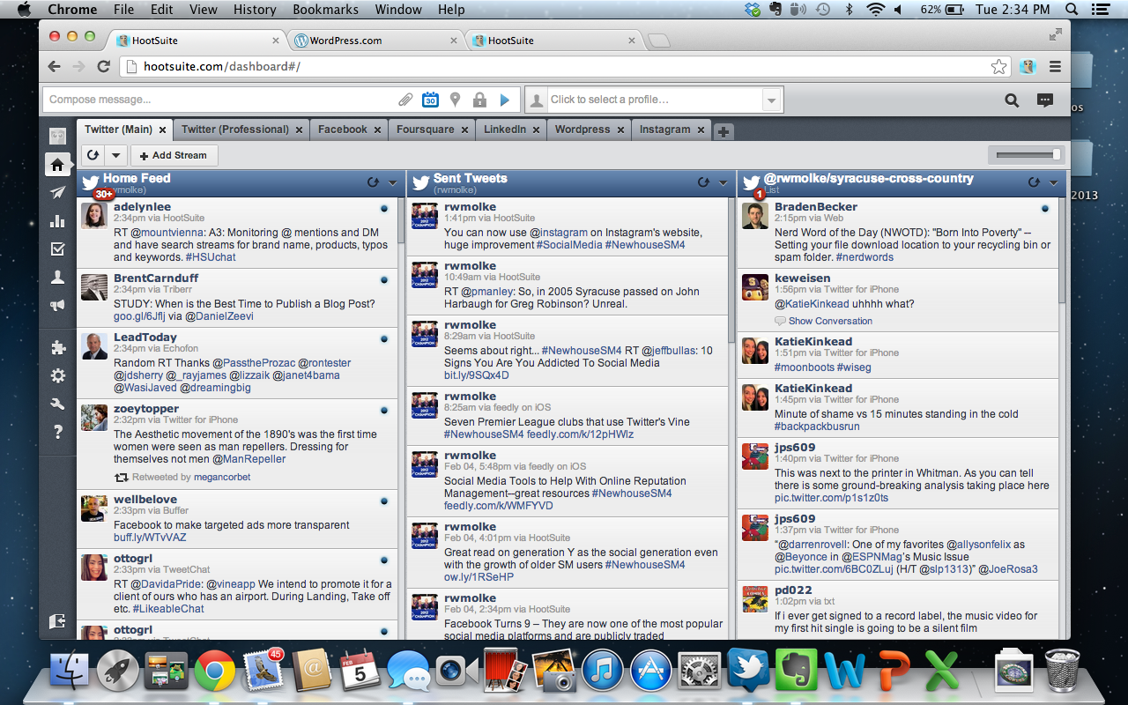Add location with the pin icon
The image size is (1128, 705).
click(x=455, y=100)
